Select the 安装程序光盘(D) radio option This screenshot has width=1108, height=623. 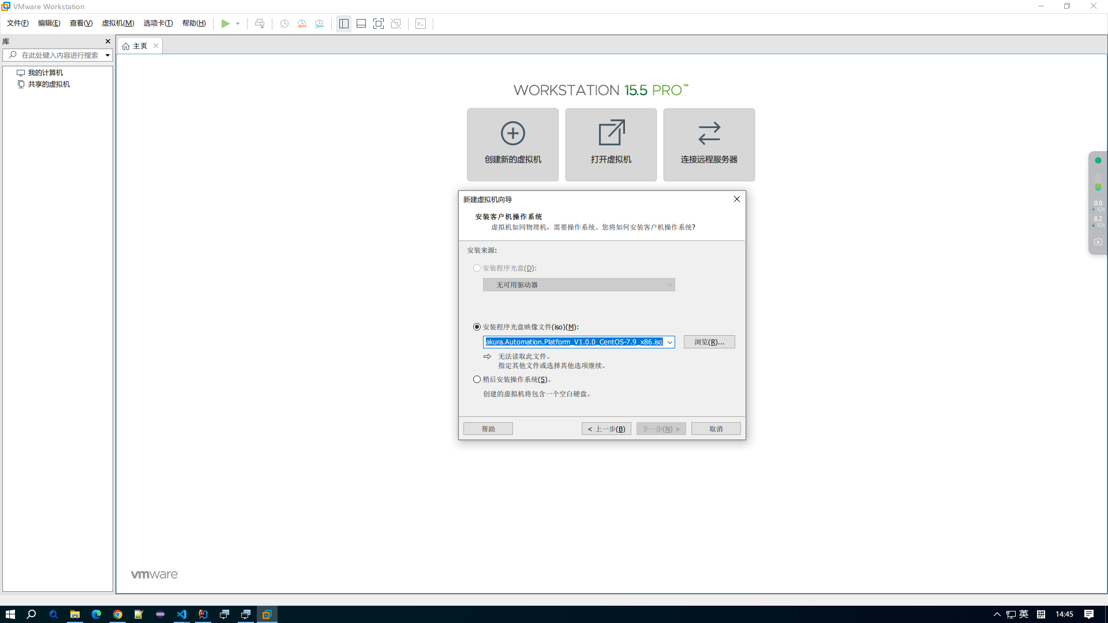[477, 268]
